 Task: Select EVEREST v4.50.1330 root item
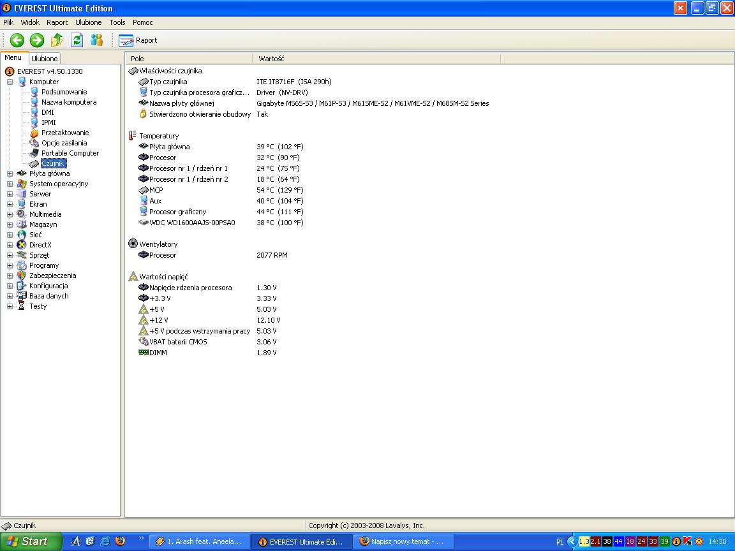coord(50,71)
